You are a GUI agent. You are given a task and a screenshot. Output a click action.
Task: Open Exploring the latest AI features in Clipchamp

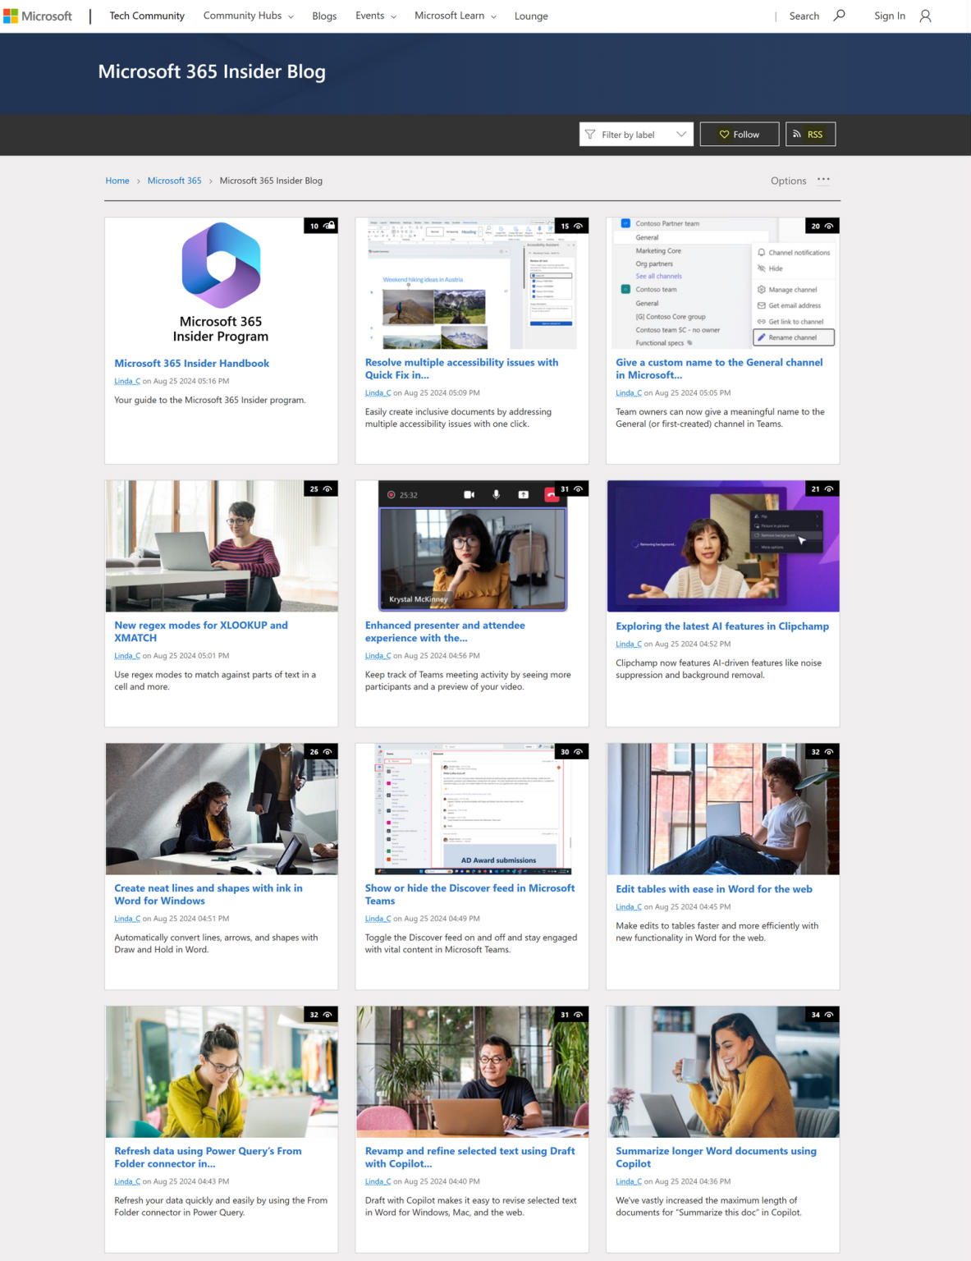[722, 626]
